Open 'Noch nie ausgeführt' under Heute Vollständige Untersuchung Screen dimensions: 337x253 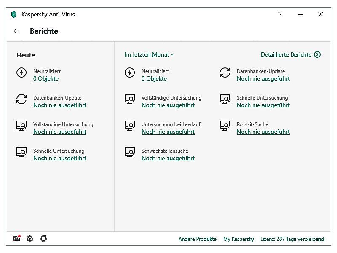point(60,132)
